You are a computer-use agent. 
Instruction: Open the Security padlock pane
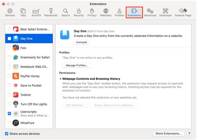coord(79,12)
